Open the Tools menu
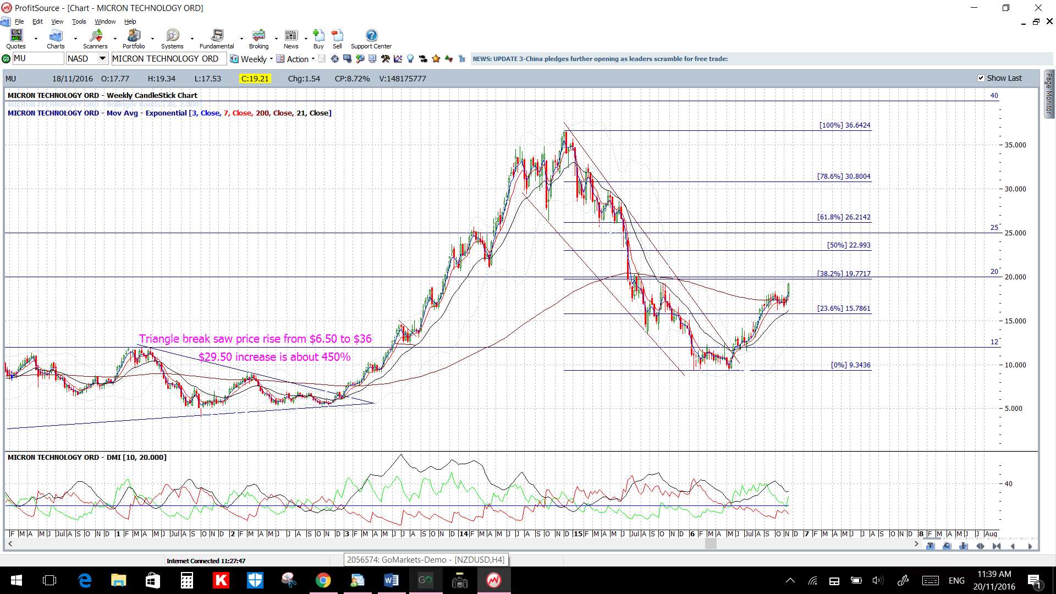Viewport: 1056px width, 594px height. click(x=79, y=21)
